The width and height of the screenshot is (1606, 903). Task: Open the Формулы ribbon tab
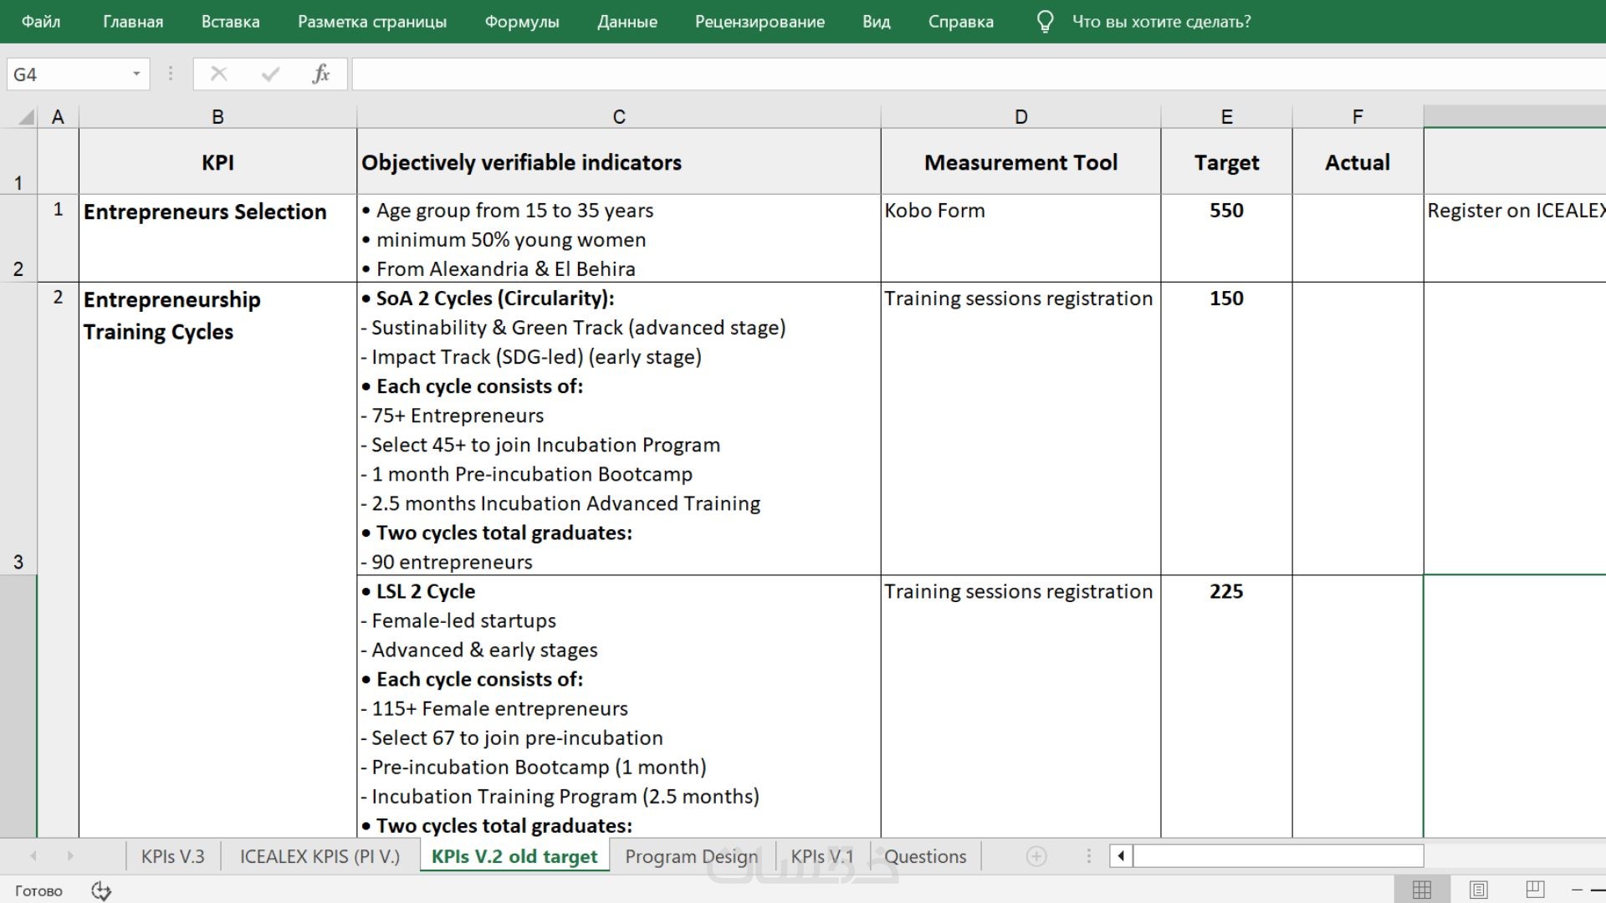pos(522,22)
